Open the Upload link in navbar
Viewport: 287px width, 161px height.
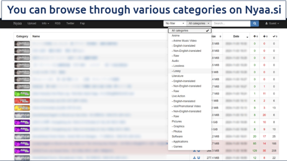click(x=32, y=23)
